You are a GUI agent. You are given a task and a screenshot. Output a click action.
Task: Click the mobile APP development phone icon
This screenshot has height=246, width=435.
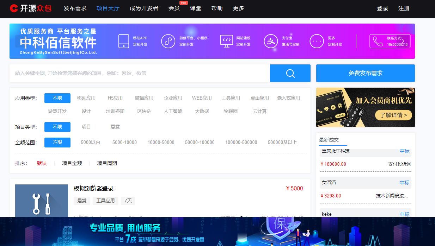click(123, 41)
